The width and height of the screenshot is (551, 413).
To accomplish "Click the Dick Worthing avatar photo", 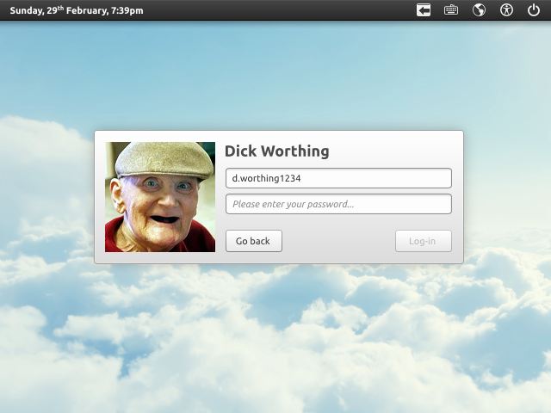I will tap(160, 197).
